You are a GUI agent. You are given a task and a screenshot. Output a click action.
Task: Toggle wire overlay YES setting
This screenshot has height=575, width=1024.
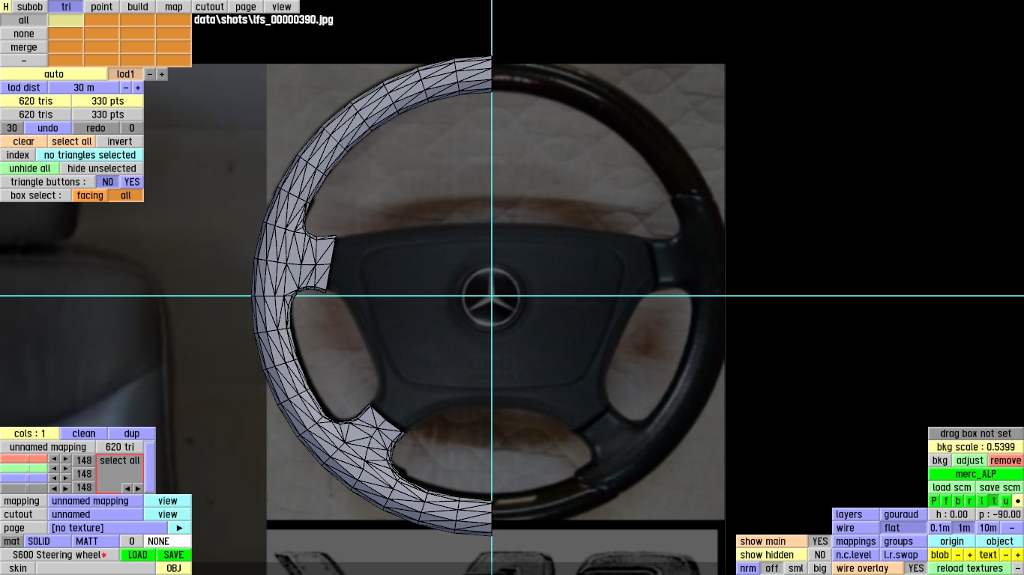(916, 568)
